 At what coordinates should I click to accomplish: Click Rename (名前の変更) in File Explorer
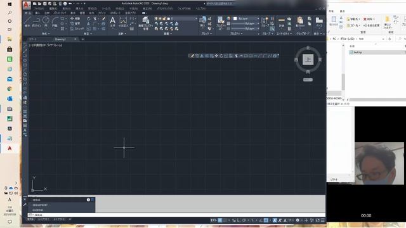tap(371, 25)
